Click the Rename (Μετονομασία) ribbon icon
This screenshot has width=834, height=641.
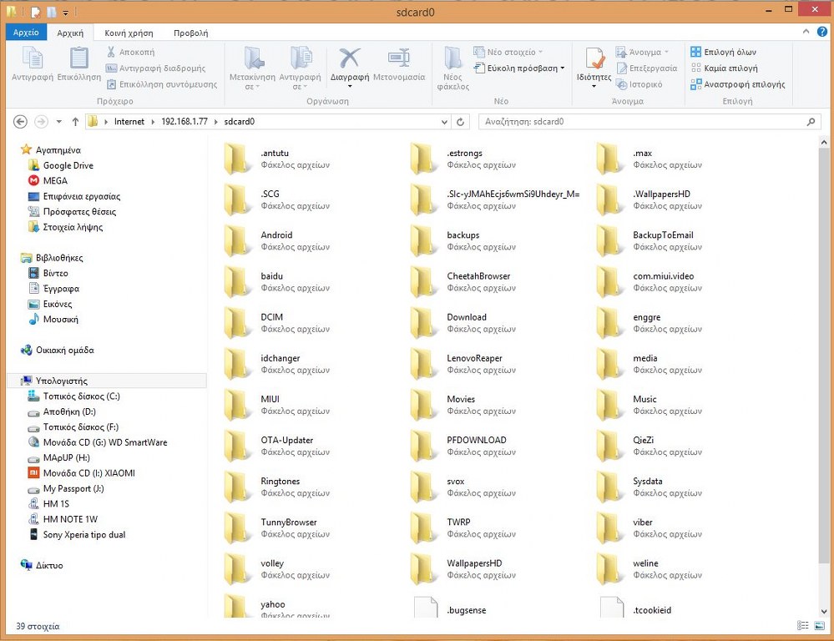(x=398, y=58)
